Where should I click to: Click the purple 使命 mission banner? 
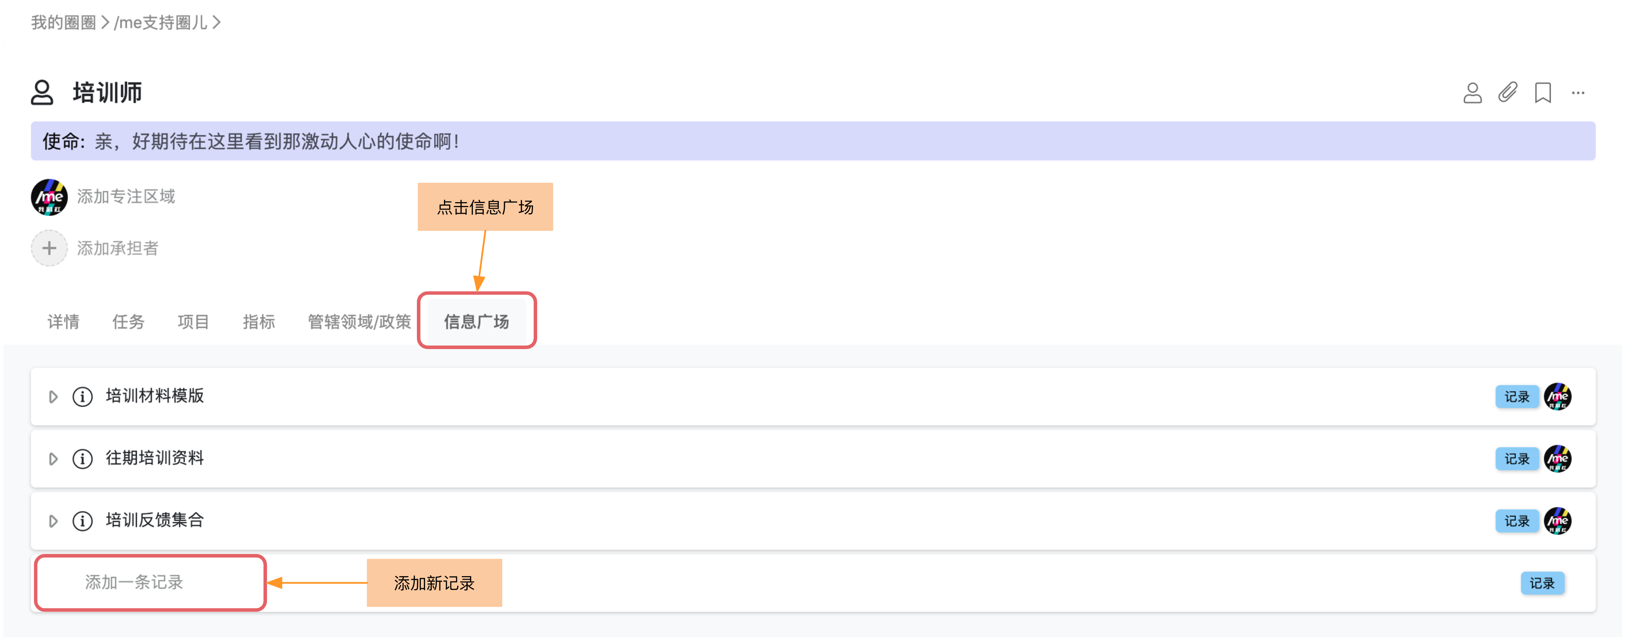[x=813, y=141]
